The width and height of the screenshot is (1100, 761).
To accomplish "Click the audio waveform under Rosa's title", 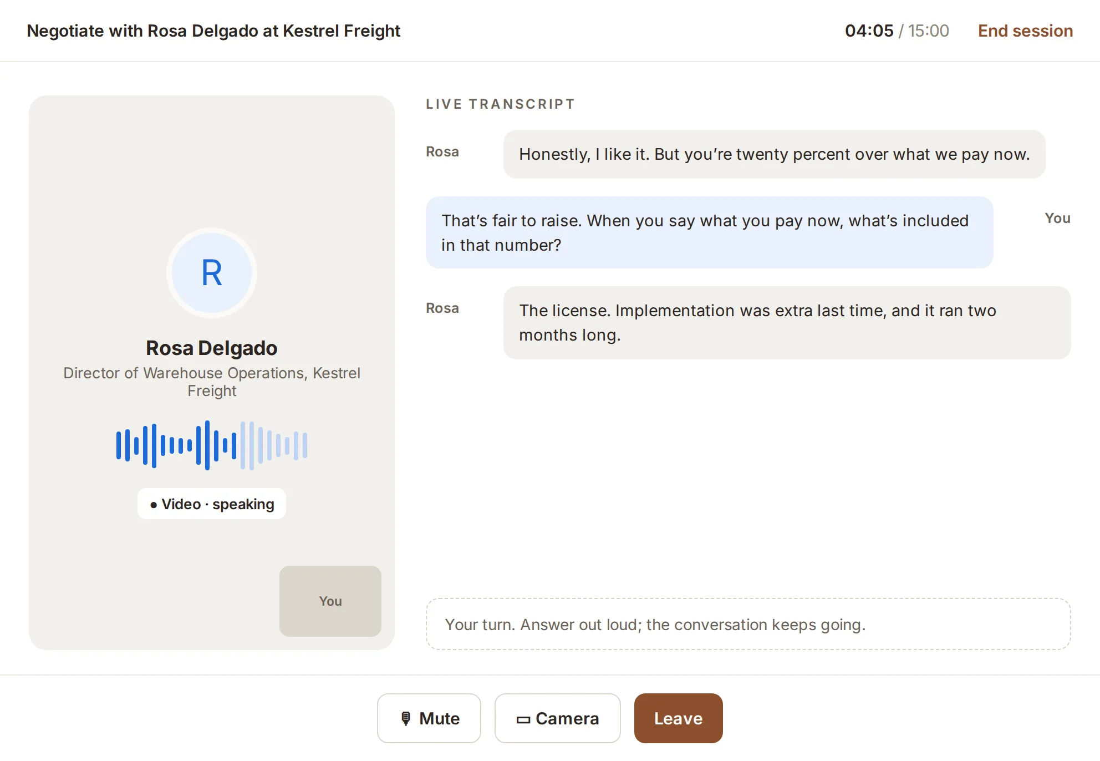I will coord(212,445).
